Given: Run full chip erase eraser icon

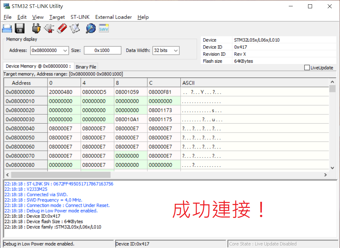Looking at the screenshot, I should coord(62,29).
